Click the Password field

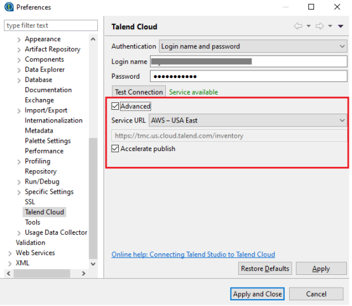tap(248, 76)
